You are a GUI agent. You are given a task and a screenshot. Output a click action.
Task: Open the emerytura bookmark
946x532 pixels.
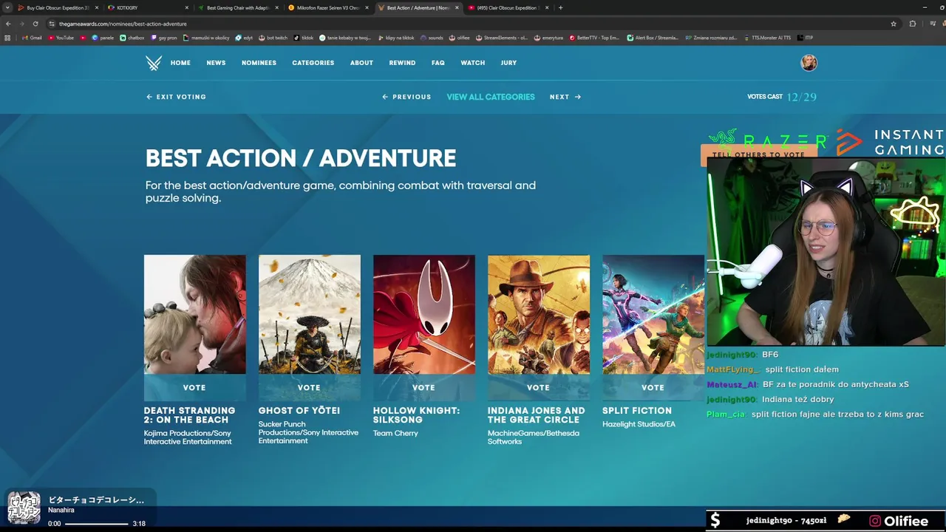(548, 38)
